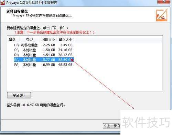Click the red 注意 warning text
The width and height of the screenshot is (172, 135).
[55, 32]
